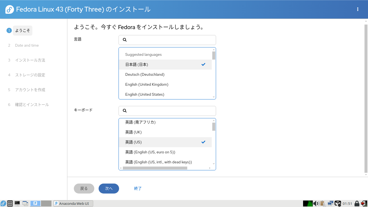Go to the アカウントを作成 step
This screenshot has width=368, height=207.
[30, 90]
